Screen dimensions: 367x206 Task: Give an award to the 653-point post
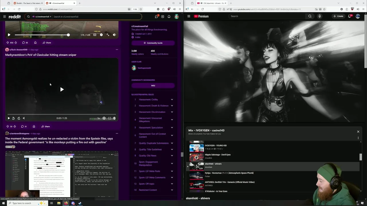[x=35, y=43]
